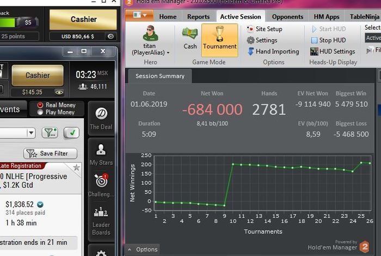Click the duration value 5:09
Image resolution: width=381 pixels, height=256 pixels.
coord(149,134)
